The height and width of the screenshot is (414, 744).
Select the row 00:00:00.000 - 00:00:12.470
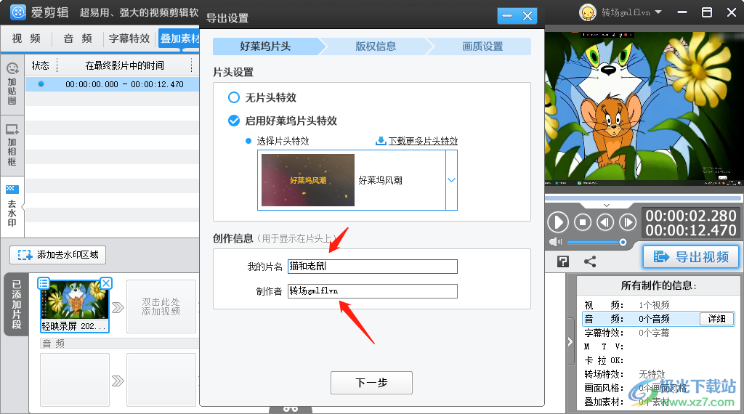[x=112, y=84]
